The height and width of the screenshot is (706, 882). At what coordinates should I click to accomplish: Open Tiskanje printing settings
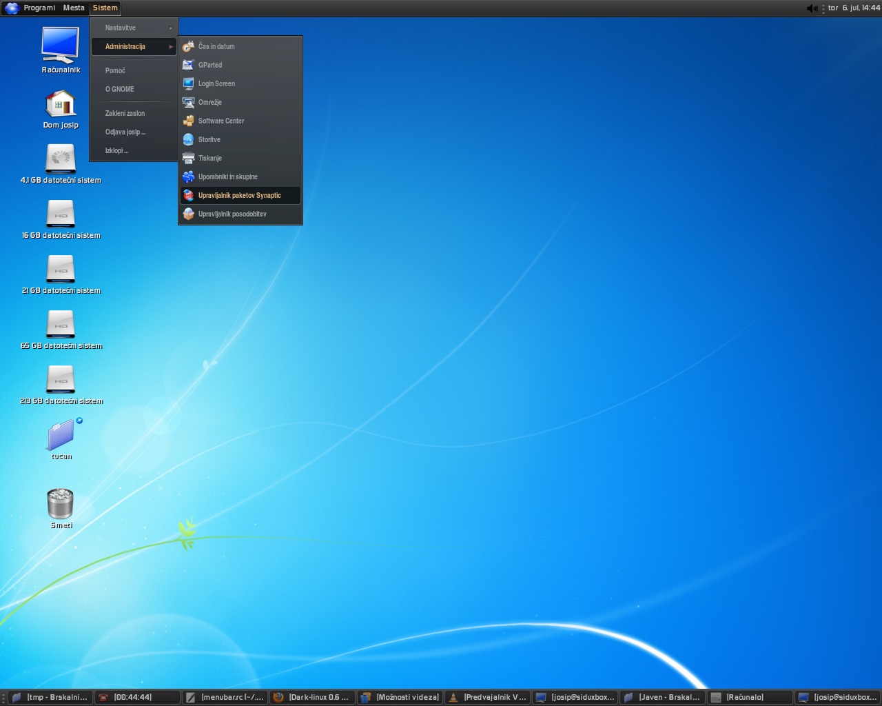(x=240, y=158)
